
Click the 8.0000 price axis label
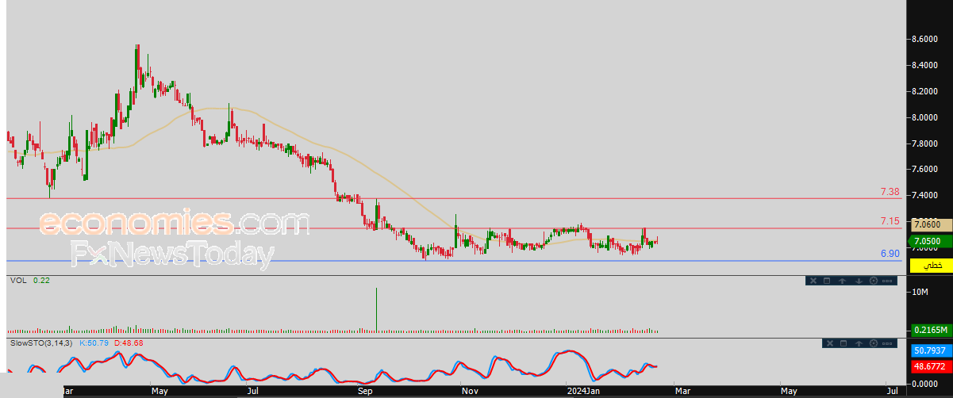click(x=927, y=117)
